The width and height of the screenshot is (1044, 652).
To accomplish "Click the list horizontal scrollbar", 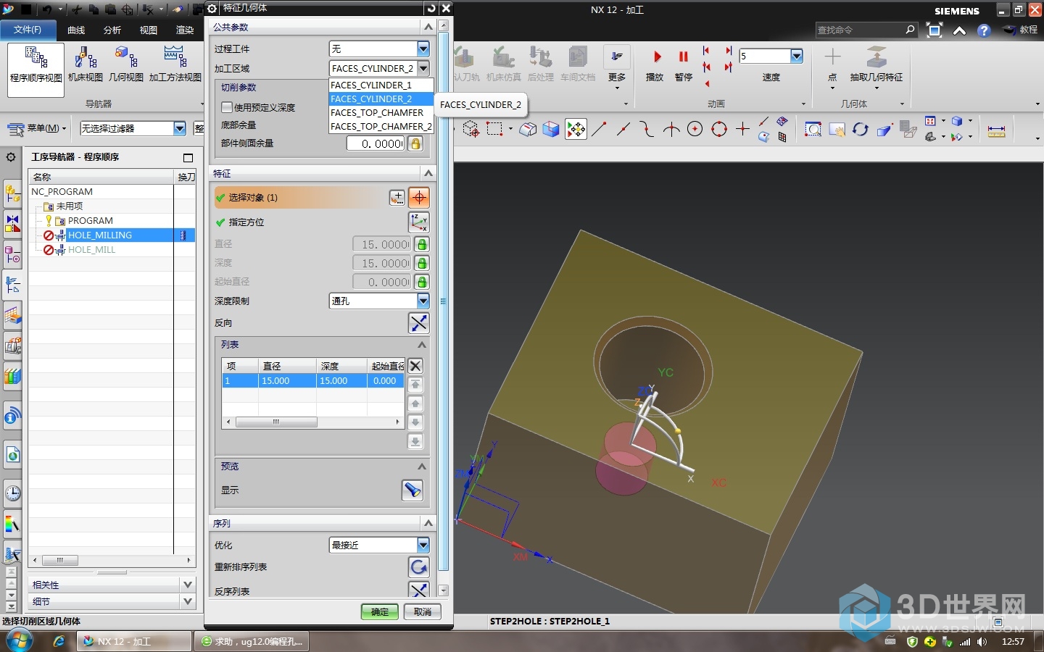I will click(276, 422).
